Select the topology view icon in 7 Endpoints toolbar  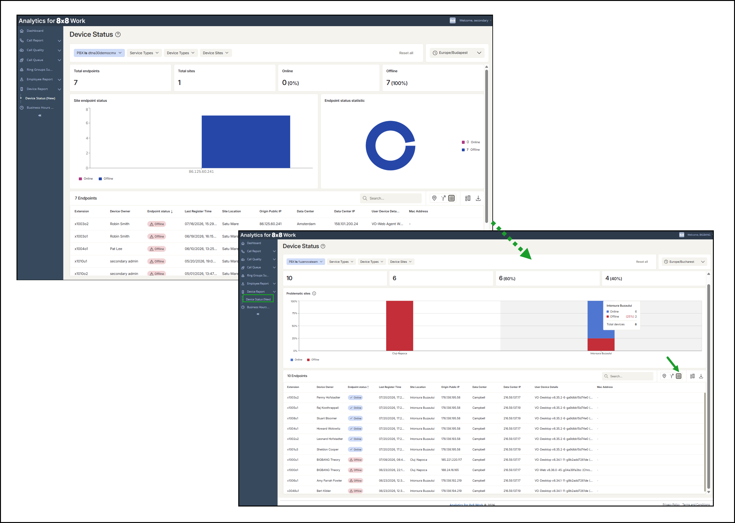[443, 198]
